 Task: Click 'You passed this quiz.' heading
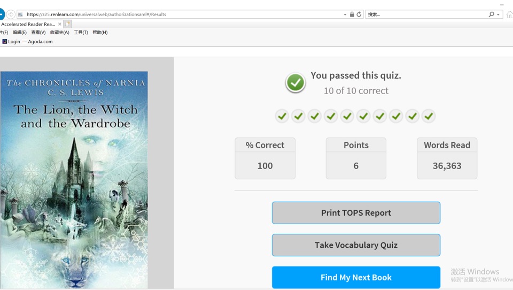[x=356, y=75]
